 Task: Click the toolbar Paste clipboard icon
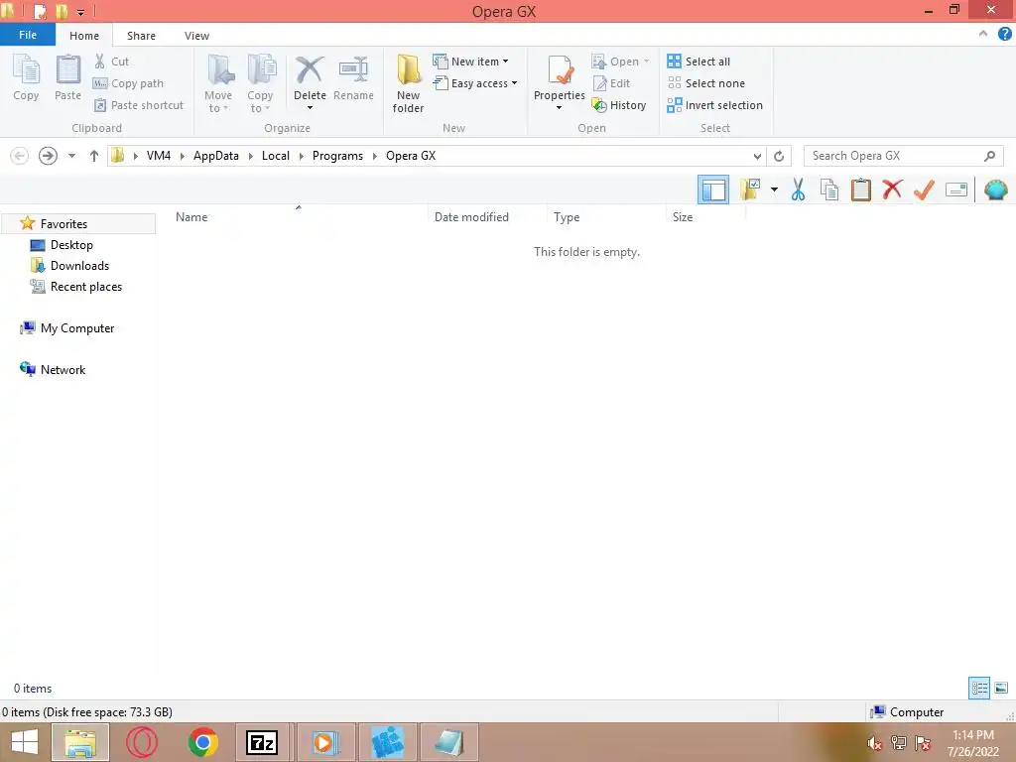860,190
